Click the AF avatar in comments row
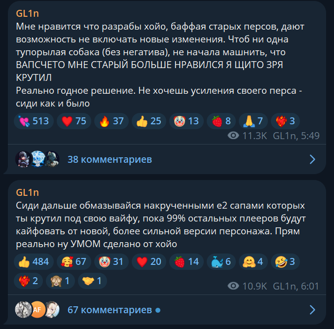The image size is (334, 329). point(37,310)
